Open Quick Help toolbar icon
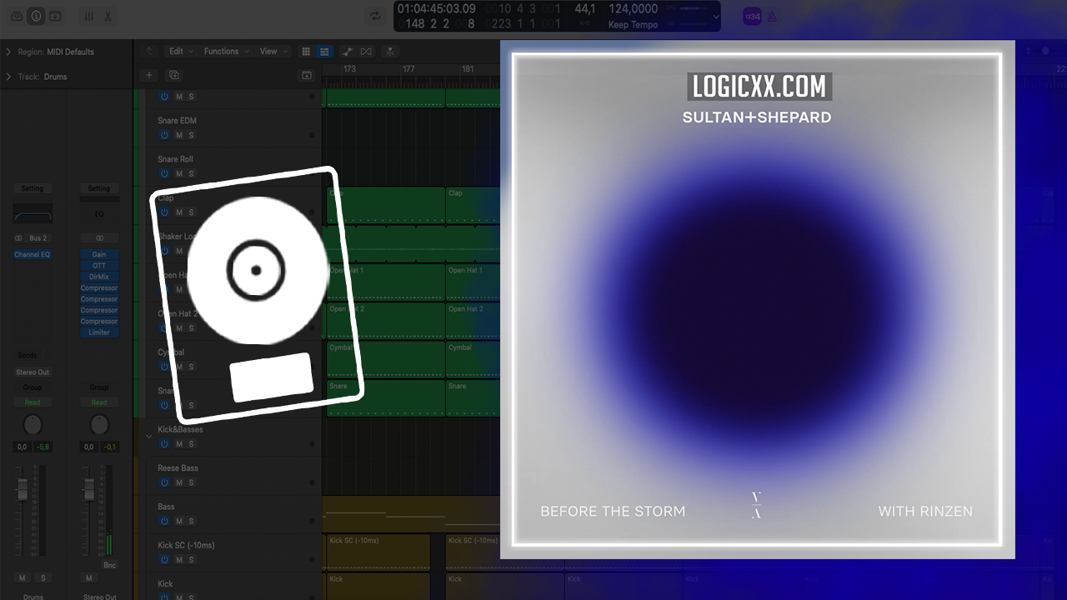Screen dimensions: 1067x600 point(55,16)
